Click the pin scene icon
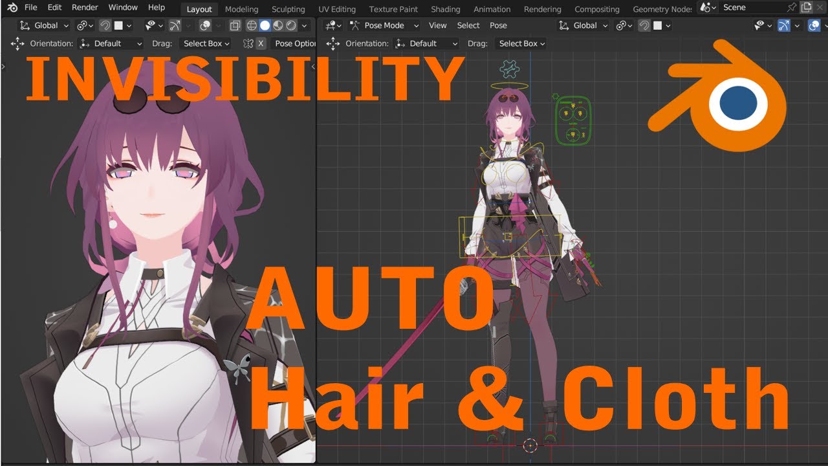The height and width of the screenshot is (466, 828). [792, 8]
